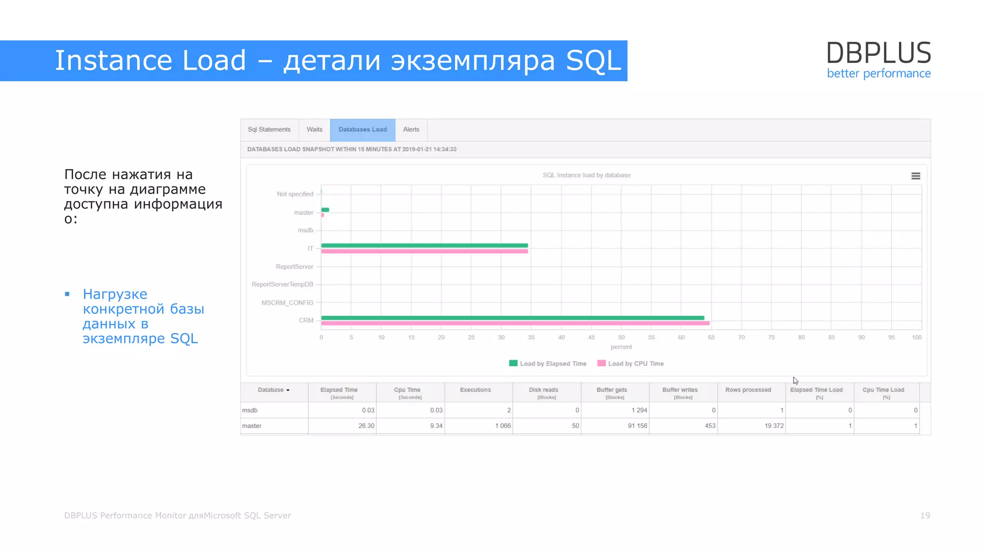985x554 pixels.
Task: Sort table by Executions column header
Action: pos(479,392)
